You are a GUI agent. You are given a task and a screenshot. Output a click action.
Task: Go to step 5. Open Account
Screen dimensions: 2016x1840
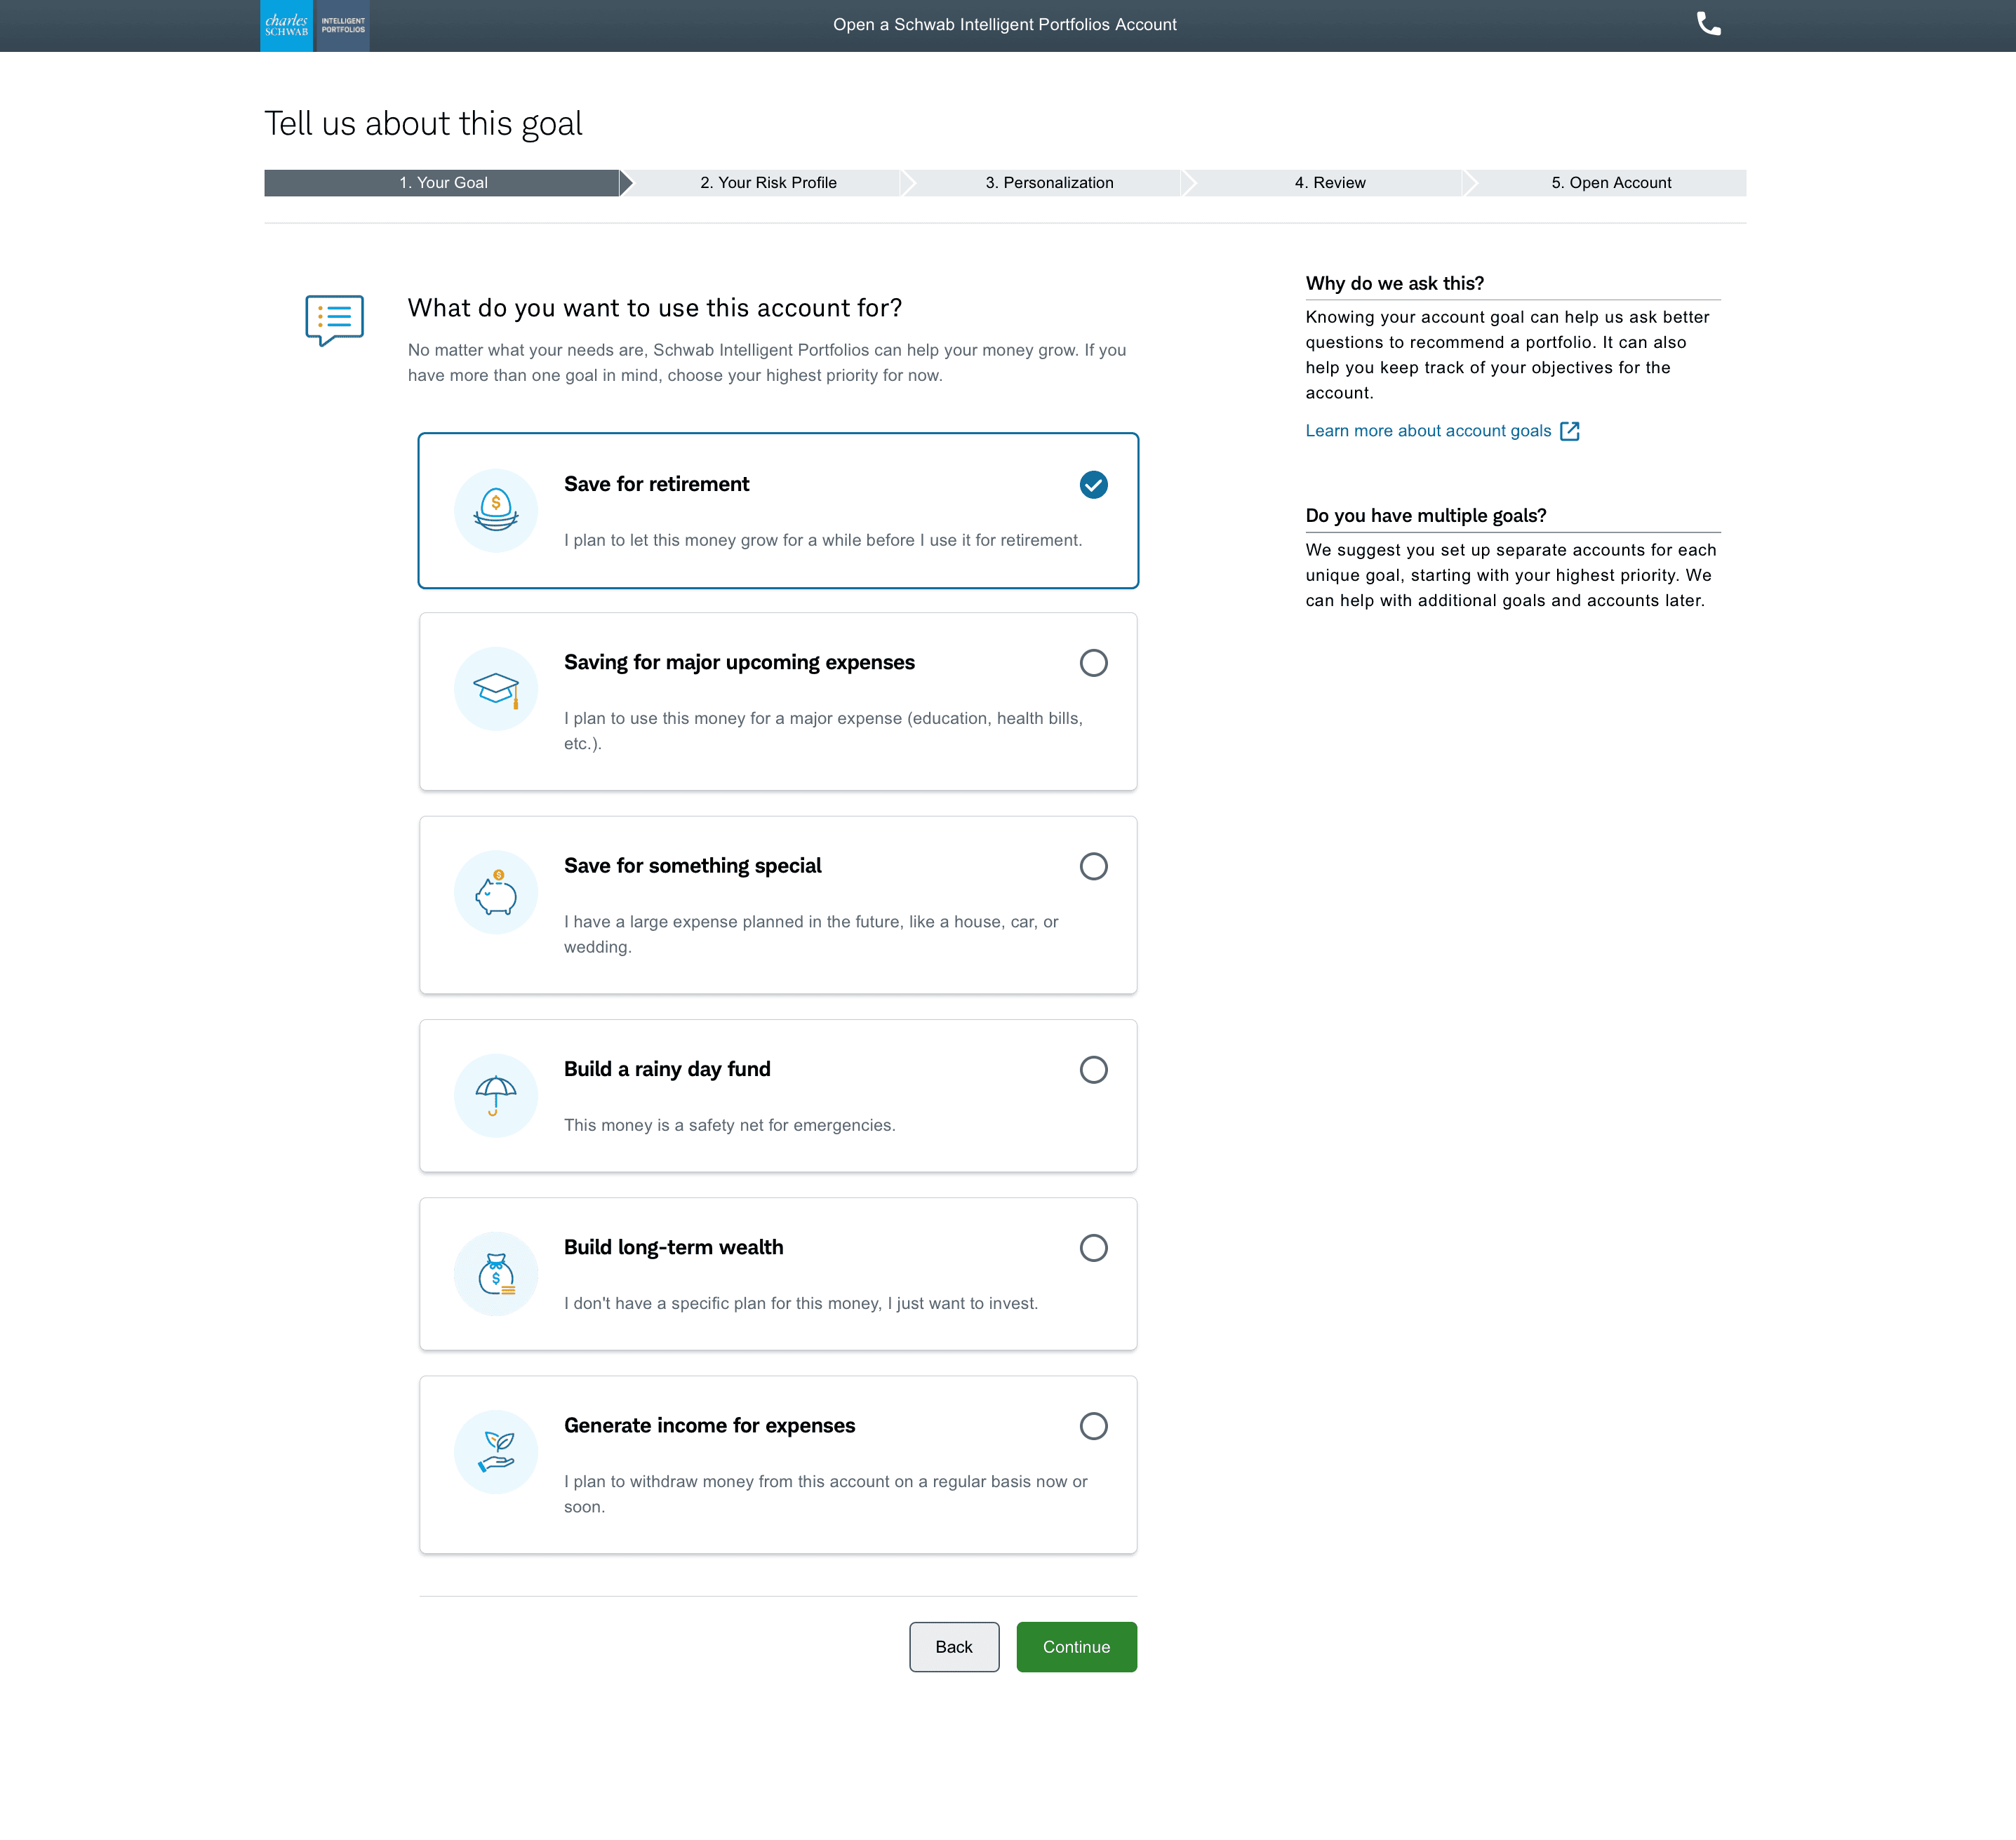[1611, 183]
